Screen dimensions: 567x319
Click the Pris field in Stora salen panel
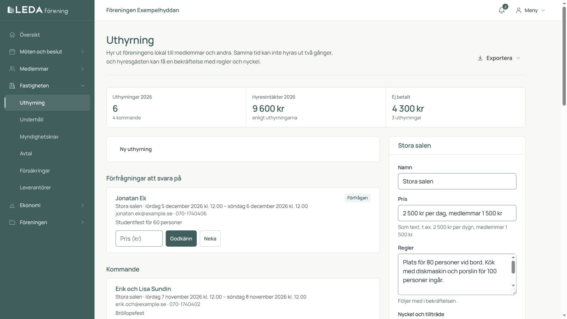point(457,213)
